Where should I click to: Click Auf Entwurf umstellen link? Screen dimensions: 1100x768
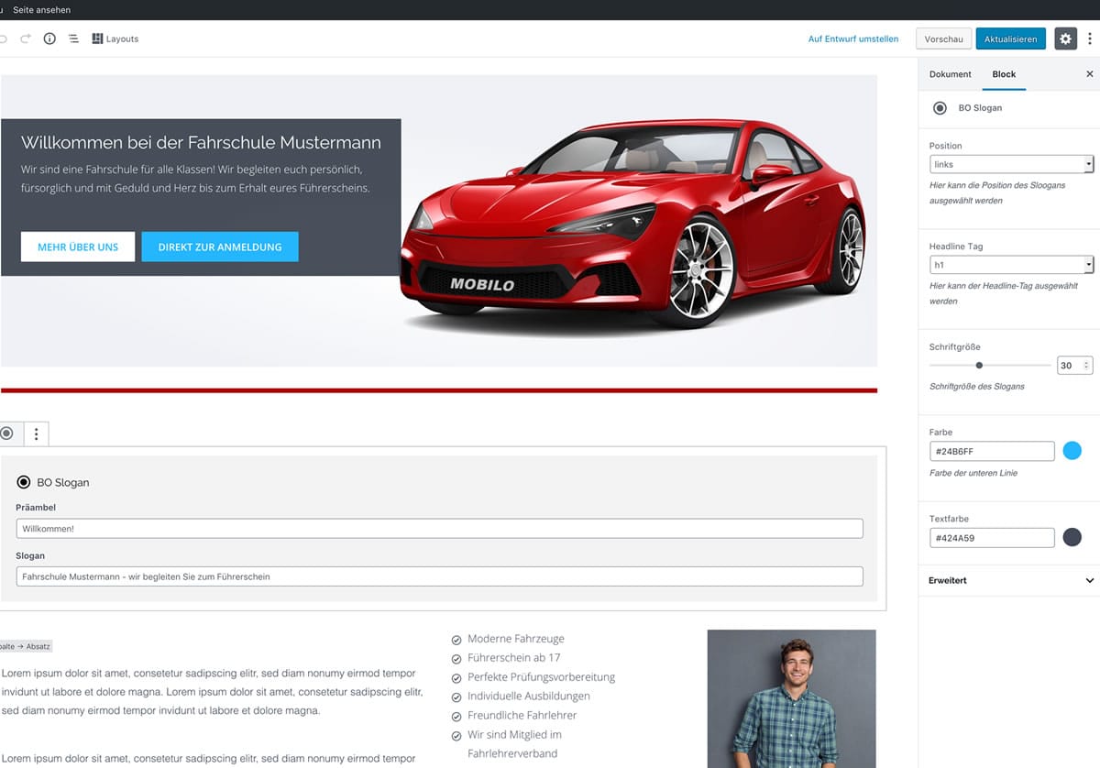click(x=852, y=38)
